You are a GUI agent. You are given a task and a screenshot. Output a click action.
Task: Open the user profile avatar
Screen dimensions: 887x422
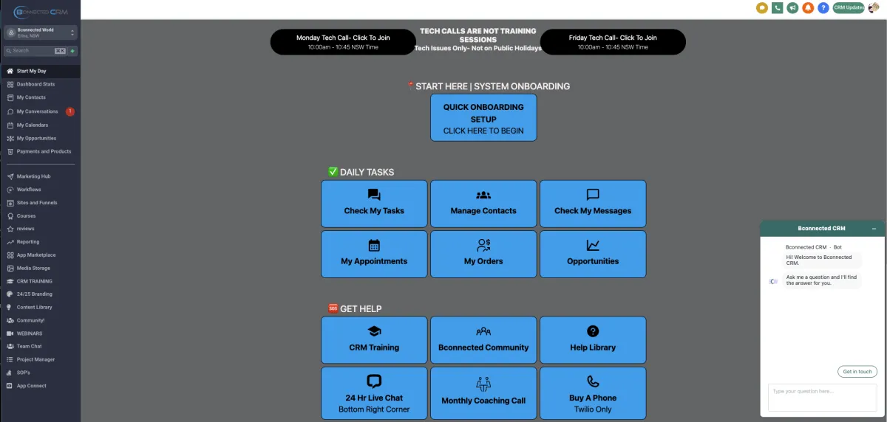click(x=874, y=7)
